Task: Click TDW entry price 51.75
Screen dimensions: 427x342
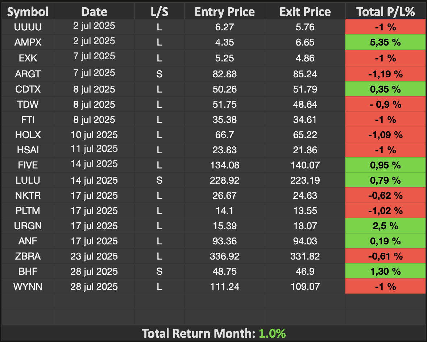Action: [225, 104]
